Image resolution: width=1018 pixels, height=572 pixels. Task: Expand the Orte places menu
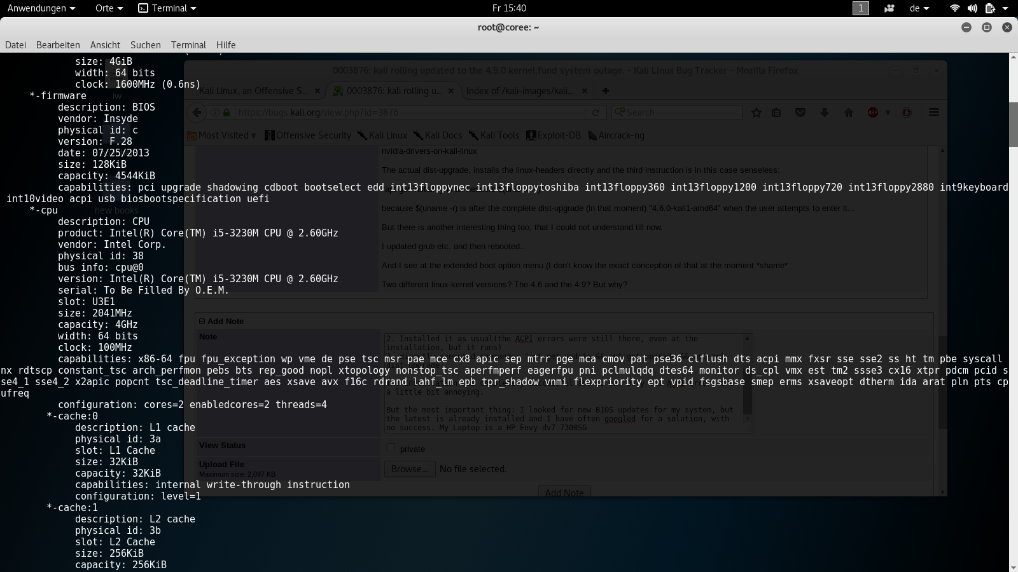click(109, 8)
